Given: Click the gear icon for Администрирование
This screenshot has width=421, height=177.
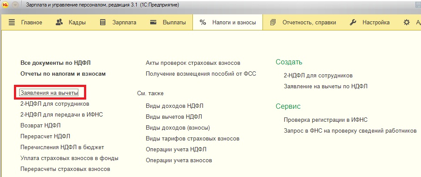Looking at the screenshot, I should tap(407, 23).
